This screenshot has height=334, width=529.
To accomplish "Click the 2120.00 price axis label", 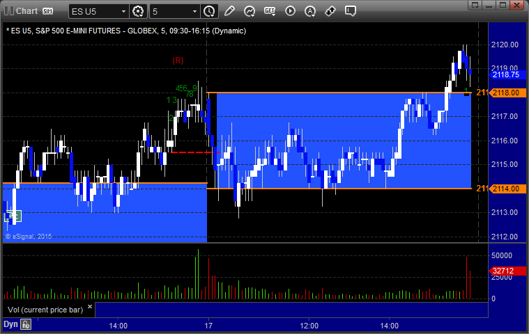I will (505, 45).
